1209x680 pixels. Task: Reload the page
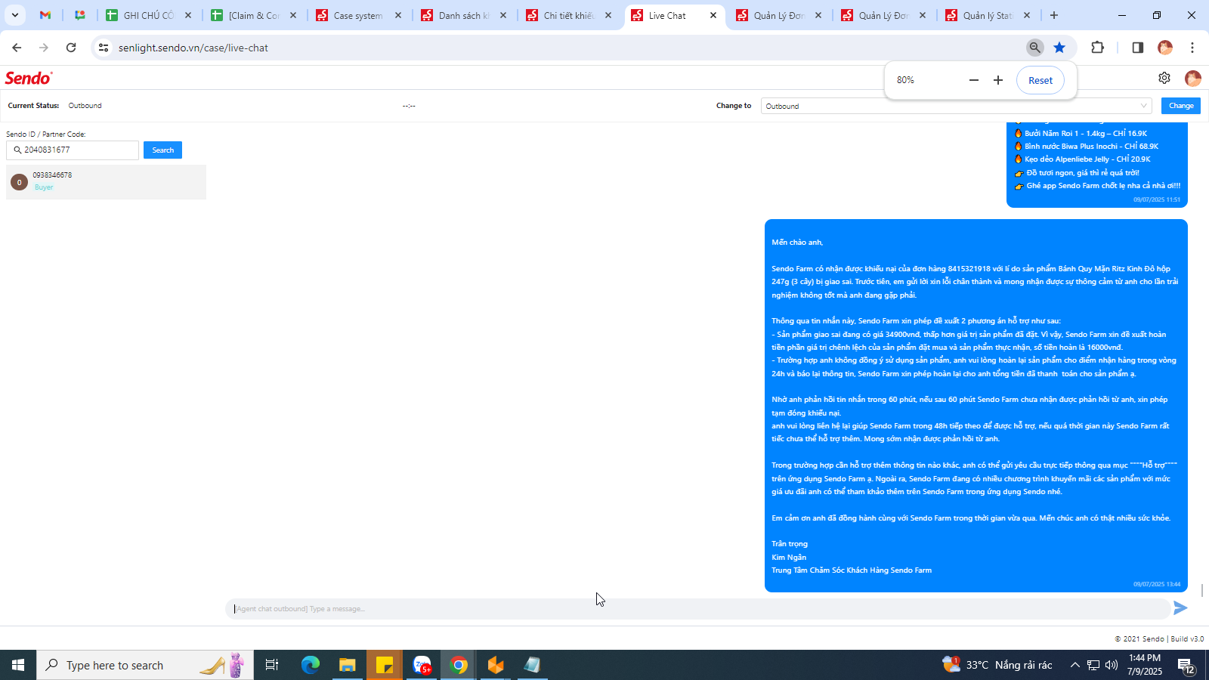pos(71,48)
